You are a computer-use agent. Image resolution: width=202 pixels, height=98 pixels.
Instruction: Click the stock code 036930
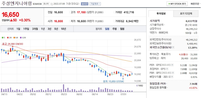point(37,4)
